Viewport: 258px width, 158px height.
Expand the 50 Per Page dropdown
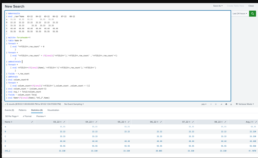[12, 116]
